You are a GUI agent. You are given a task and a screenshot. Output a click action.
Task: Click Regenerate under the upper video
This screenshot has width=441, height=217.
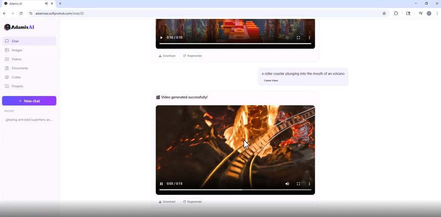[x=193, y=56]
